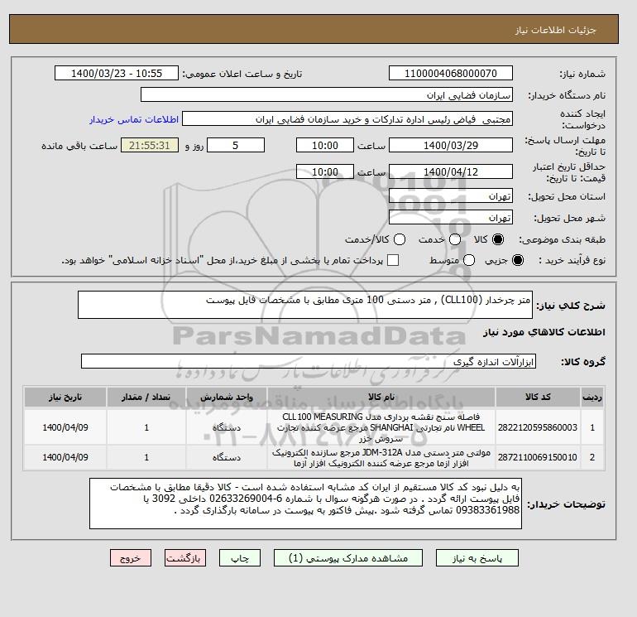
Task: Click the تعداد / مقدار column header
Action: [x=146, y=397]
